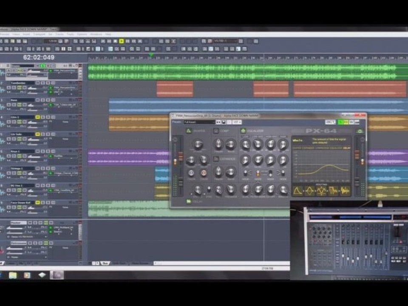Select the stepped decay routing icon
The image size is (408, 306).
[333, 191]
